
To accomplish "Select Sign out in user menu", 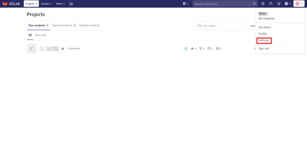I will (264, 48).
